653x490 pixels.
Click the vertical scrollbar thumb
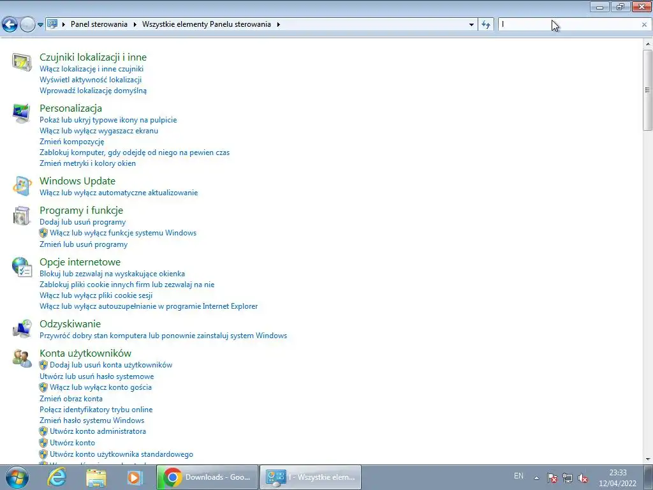[647, 90]
